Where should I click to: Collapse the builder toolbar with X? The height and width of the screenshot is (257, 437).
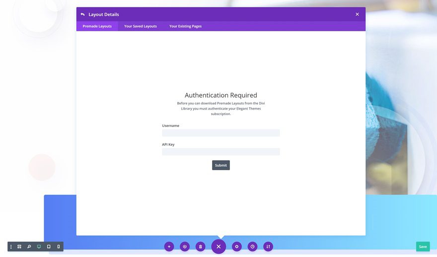click(218, 247)
